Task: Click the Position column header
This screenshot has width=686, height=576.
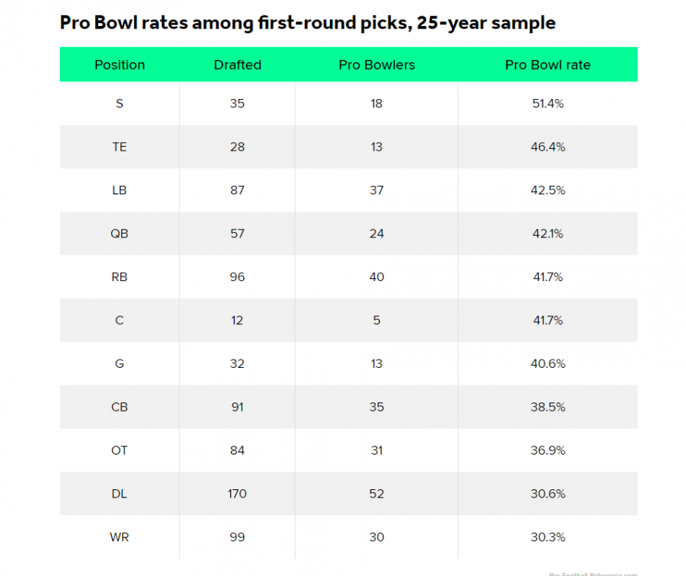Action: point(120,65)
